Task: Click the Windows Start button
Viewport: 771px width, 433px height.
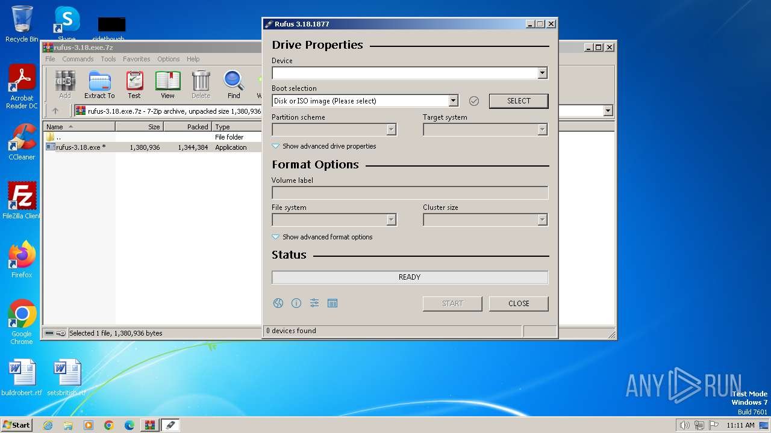Action: point(16,425)
